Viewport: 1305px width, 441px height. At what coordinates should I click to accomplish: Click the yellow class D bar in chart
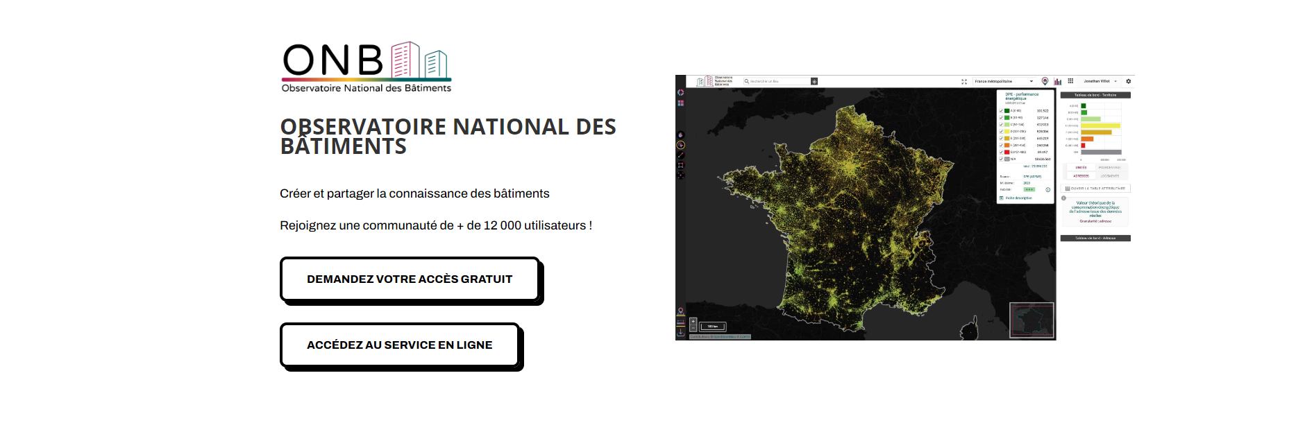[x=1100, y=126]
